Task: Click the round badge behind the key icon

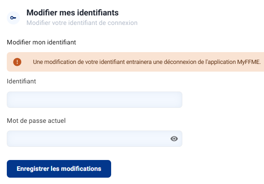Action: coord(13,18)
